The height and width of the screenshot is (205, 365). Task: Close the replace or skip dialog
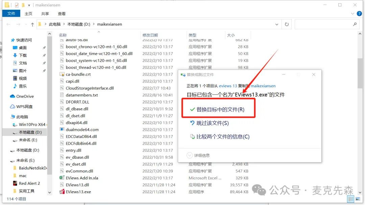point(314,75)
